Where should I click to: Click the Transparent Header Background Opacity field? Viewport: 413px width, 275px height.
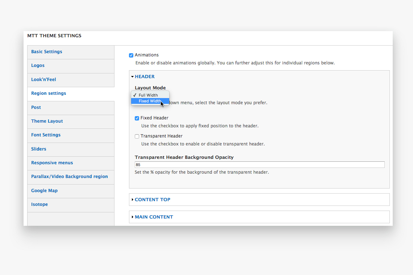click(x=259, y=165)
